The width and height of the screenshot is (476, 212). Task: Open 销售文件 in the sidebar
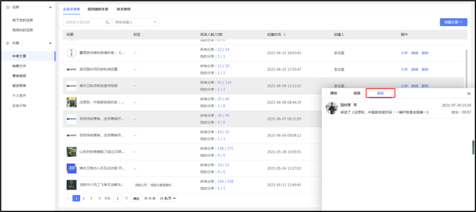point(19,66)
